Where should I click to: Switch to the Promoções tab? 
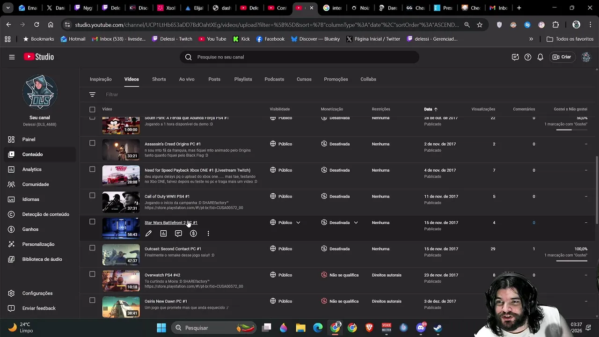(x=336, y=79)
